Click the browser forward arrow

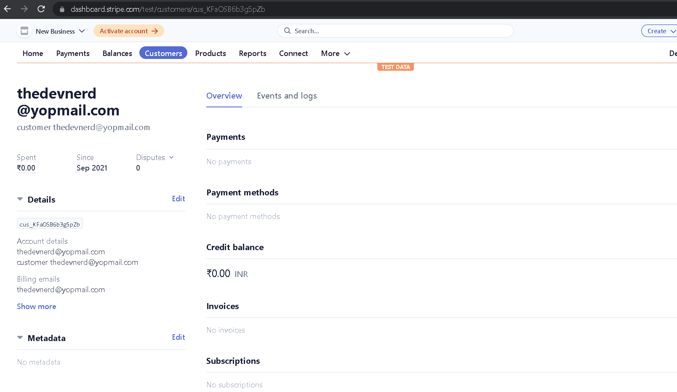[x=24, y=9]
